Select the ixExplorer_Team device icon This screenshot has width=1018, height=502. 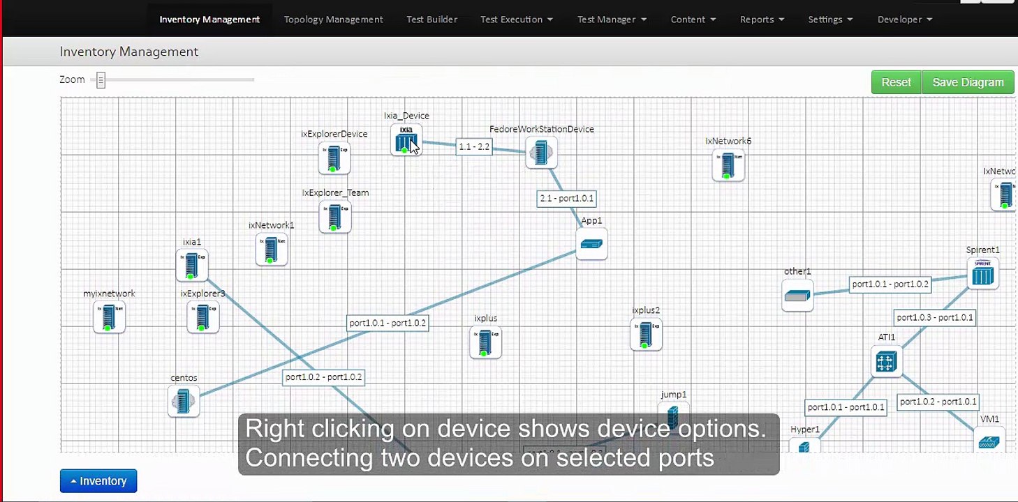tap(334, 217)
